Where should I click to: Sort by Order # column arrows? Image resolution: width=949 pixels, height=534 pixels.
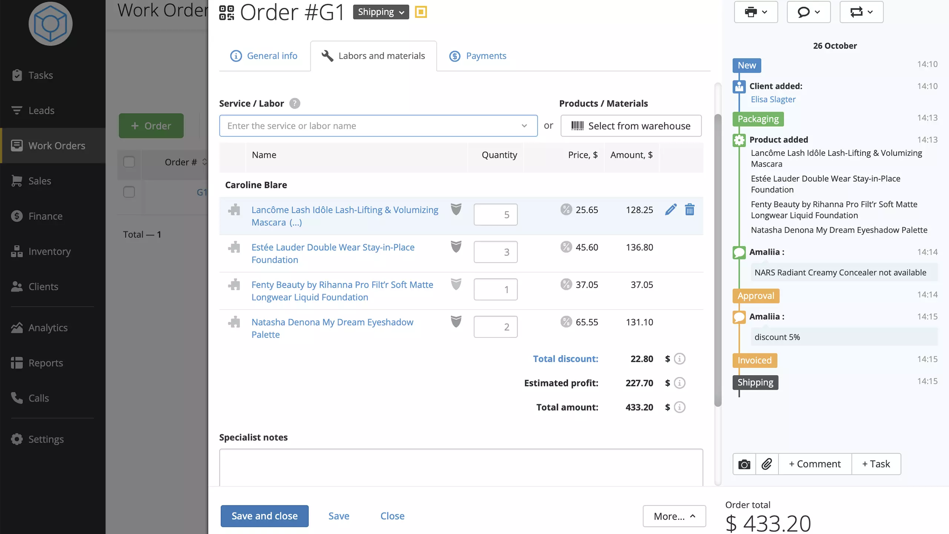(x=204, y=162)
